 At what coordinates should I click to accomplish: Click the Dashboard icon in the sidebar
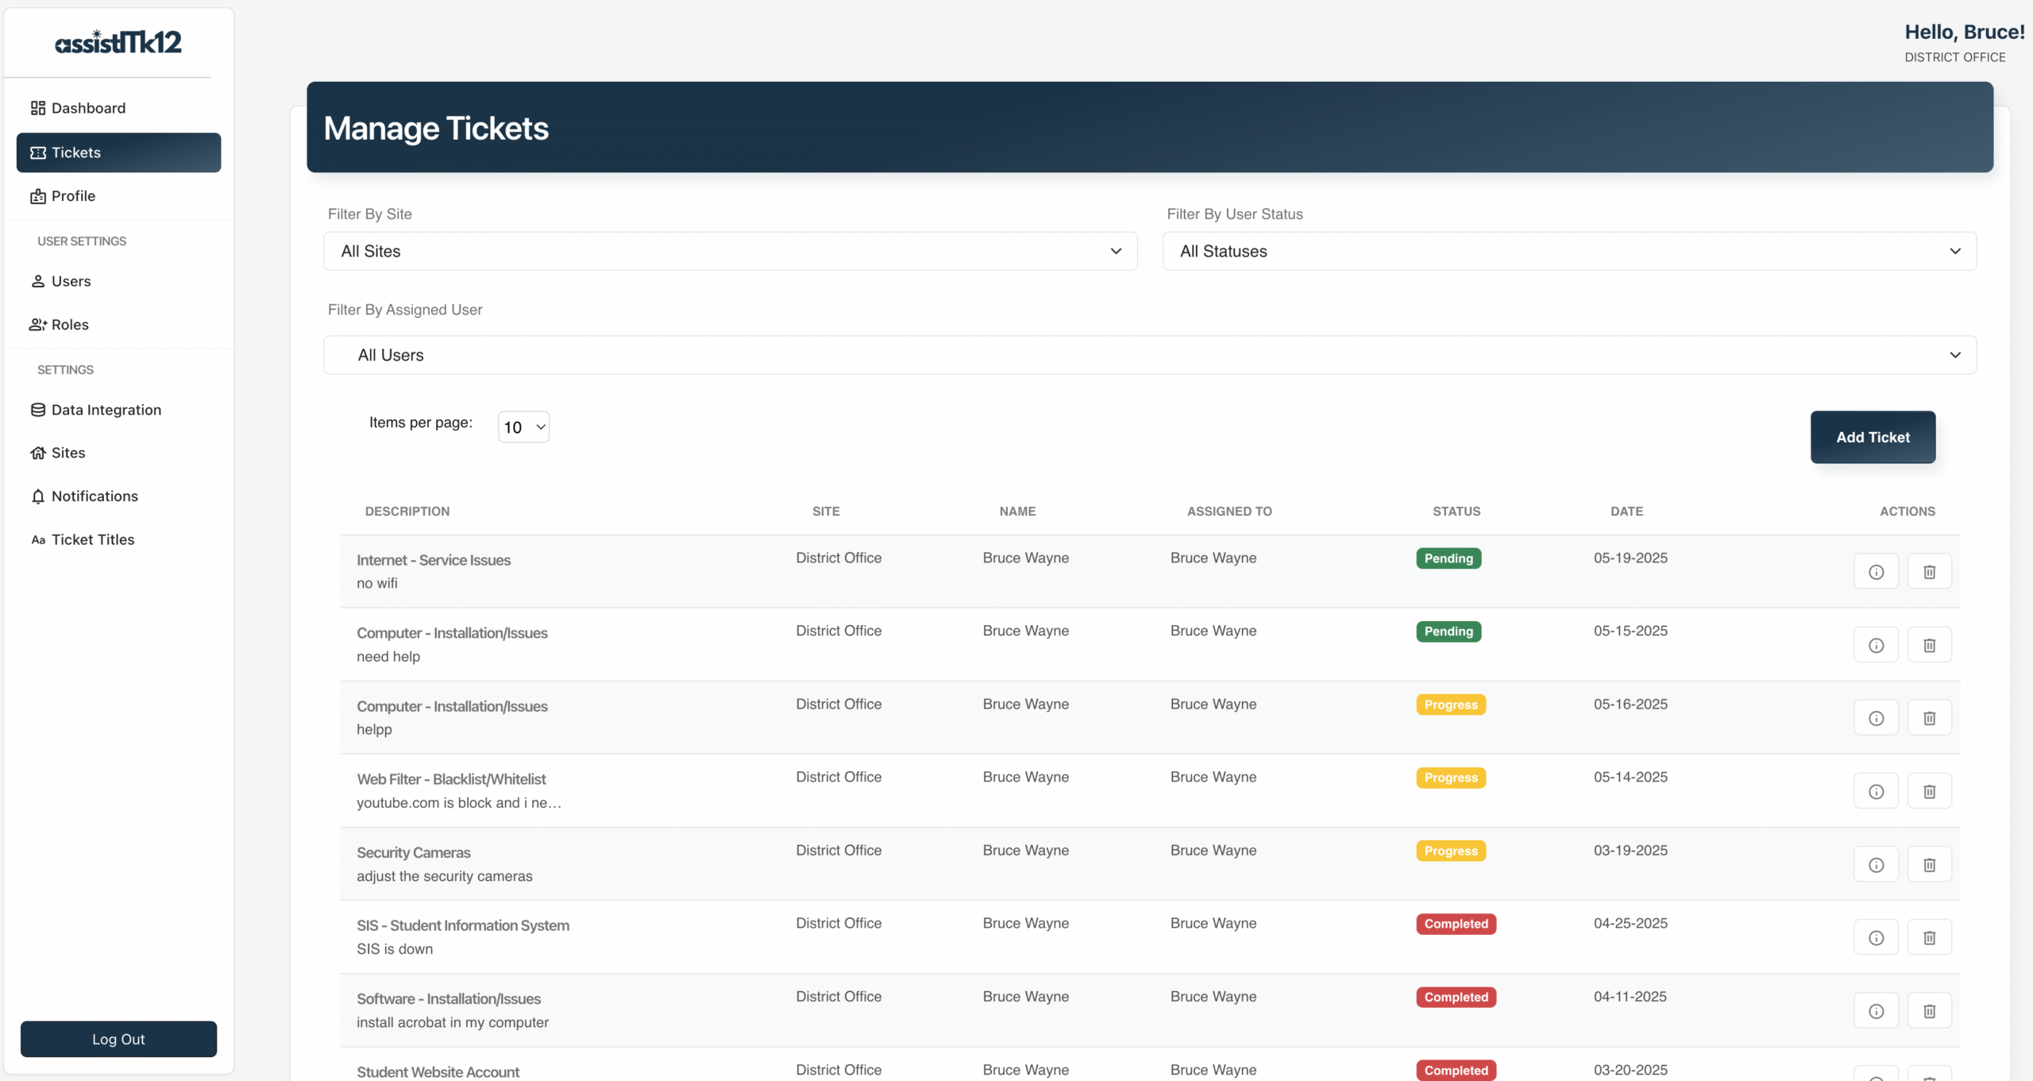[38, 107]
